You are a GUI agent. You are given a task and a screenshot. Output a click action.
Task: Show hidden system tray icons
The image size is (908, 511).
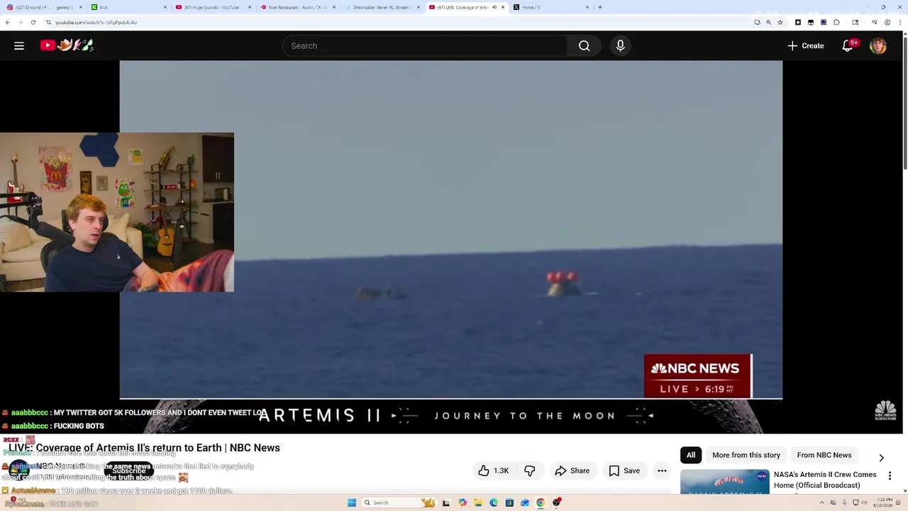(822, 502)
